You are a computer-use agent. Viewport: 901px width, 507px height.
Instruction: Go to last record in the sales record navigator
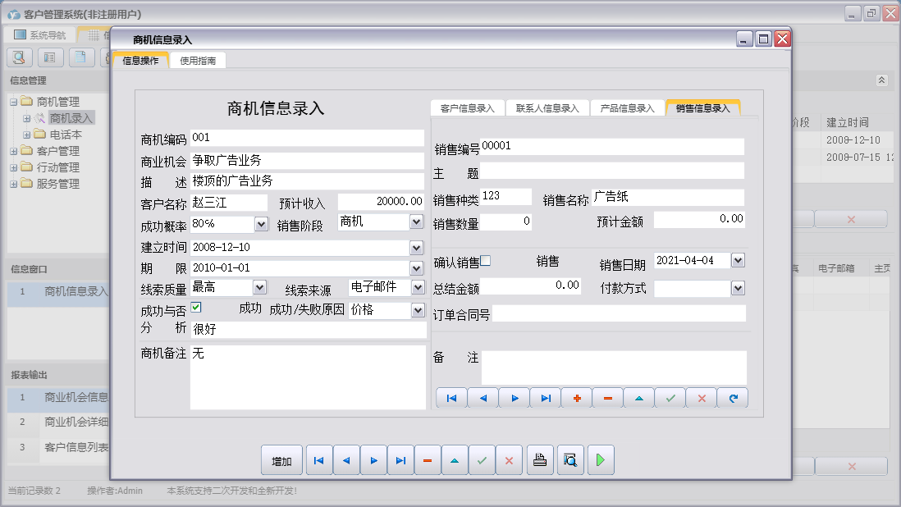pos(546,398)
